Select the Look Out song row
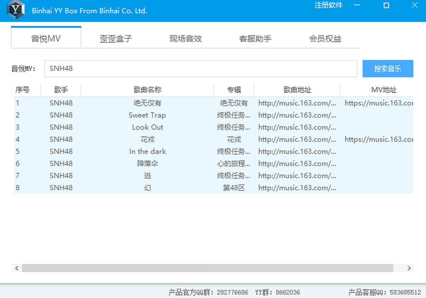 214,127
